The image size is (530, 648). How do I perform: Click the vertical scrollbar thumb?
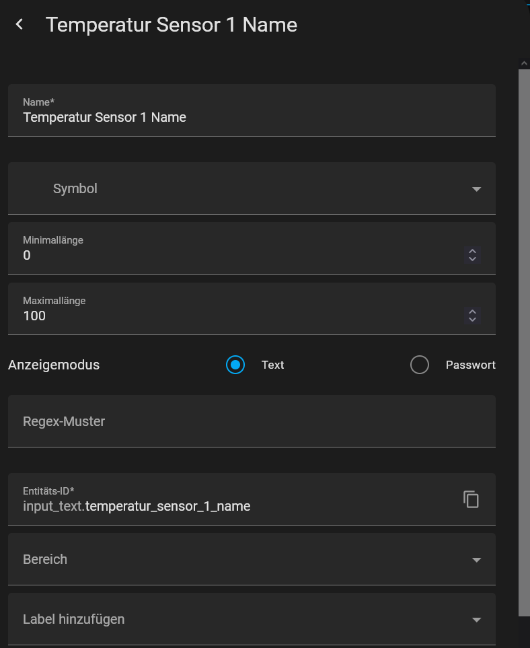pyautogui.click(x=524, y=343)
